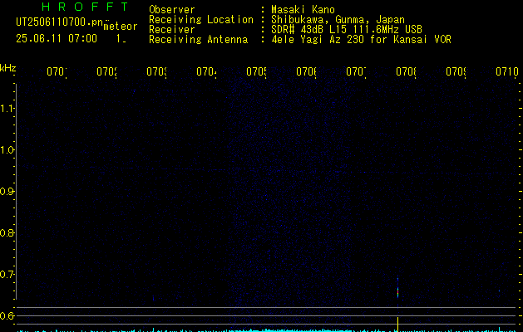Screen dimensions: 523x332
Task: Click Shibukawa, Gunma, Japan text
Action: coord(338,20)
